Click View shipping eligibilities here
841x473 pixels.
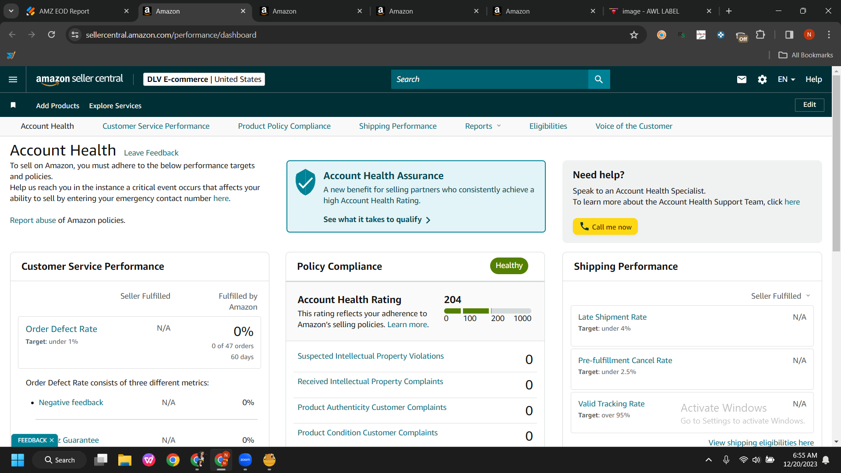point(761,442)
